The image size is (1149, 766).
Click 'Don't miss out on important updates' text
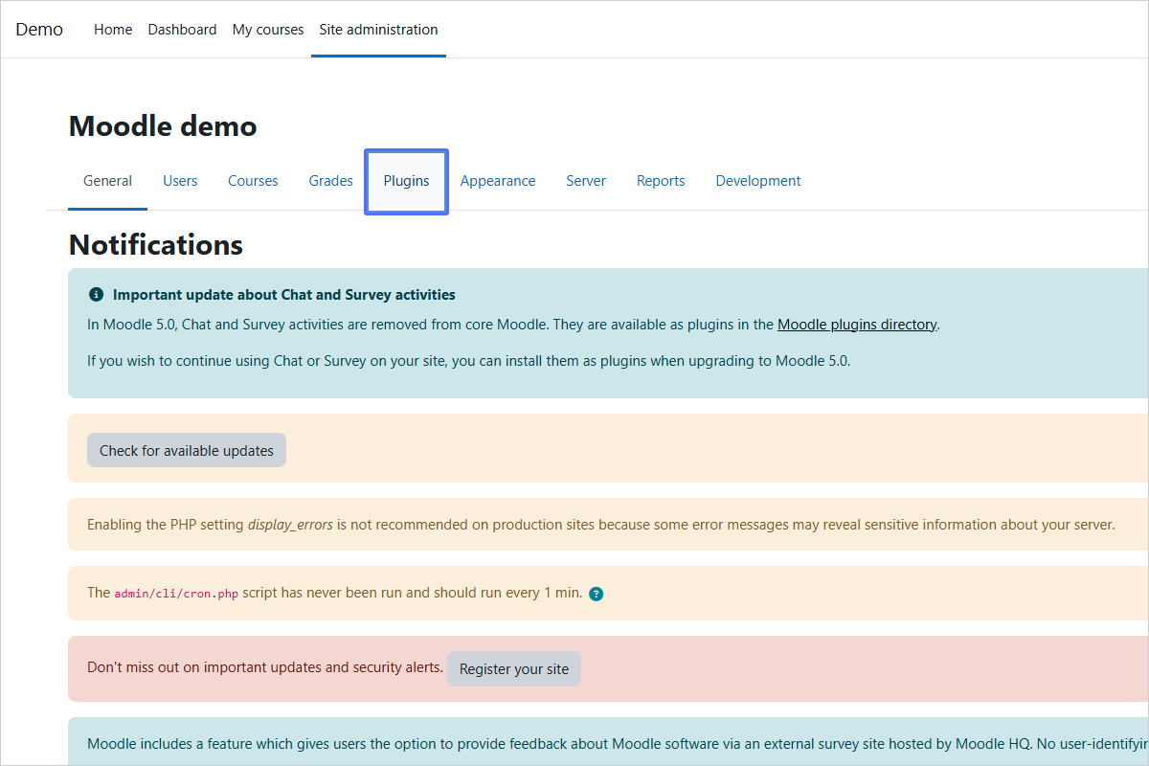[x=265, y=667]
